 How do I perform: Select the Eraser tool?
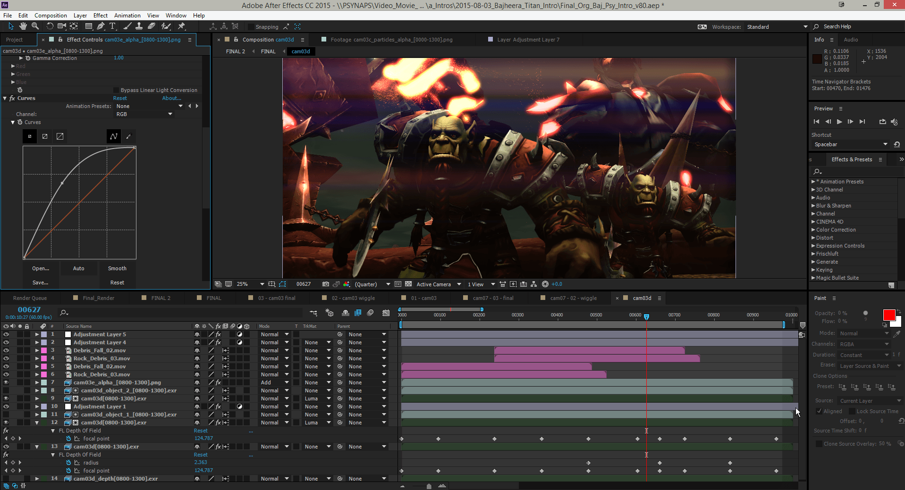pyautogui.click(x=152, y=26)
